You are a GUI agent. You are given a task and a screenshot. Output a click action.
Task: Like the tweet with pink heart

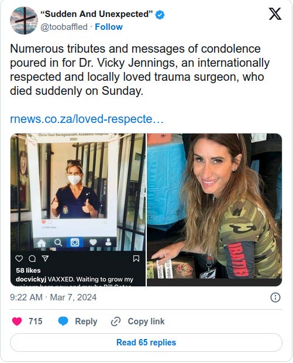coord(17,321)
